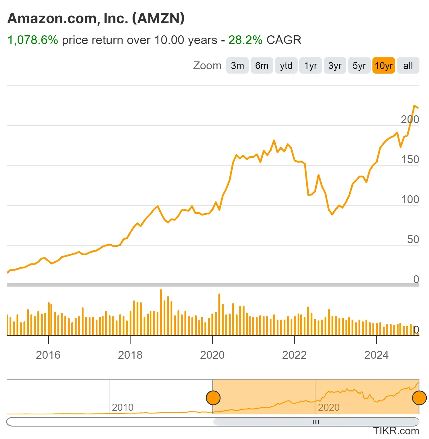Click the 2020 region in navigator preview

[x=329, y=407]
